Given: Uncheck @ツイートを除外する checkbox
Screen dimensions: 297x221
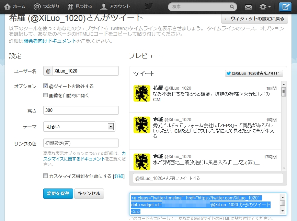Looking at the screenshot, I should 45,86.
